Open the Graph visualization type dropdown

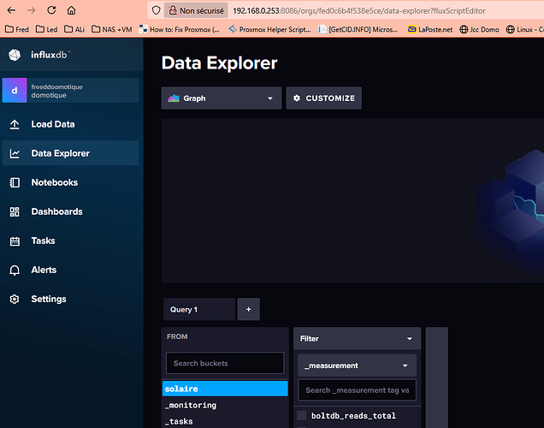pyautogui.click(x=222, y=98)
